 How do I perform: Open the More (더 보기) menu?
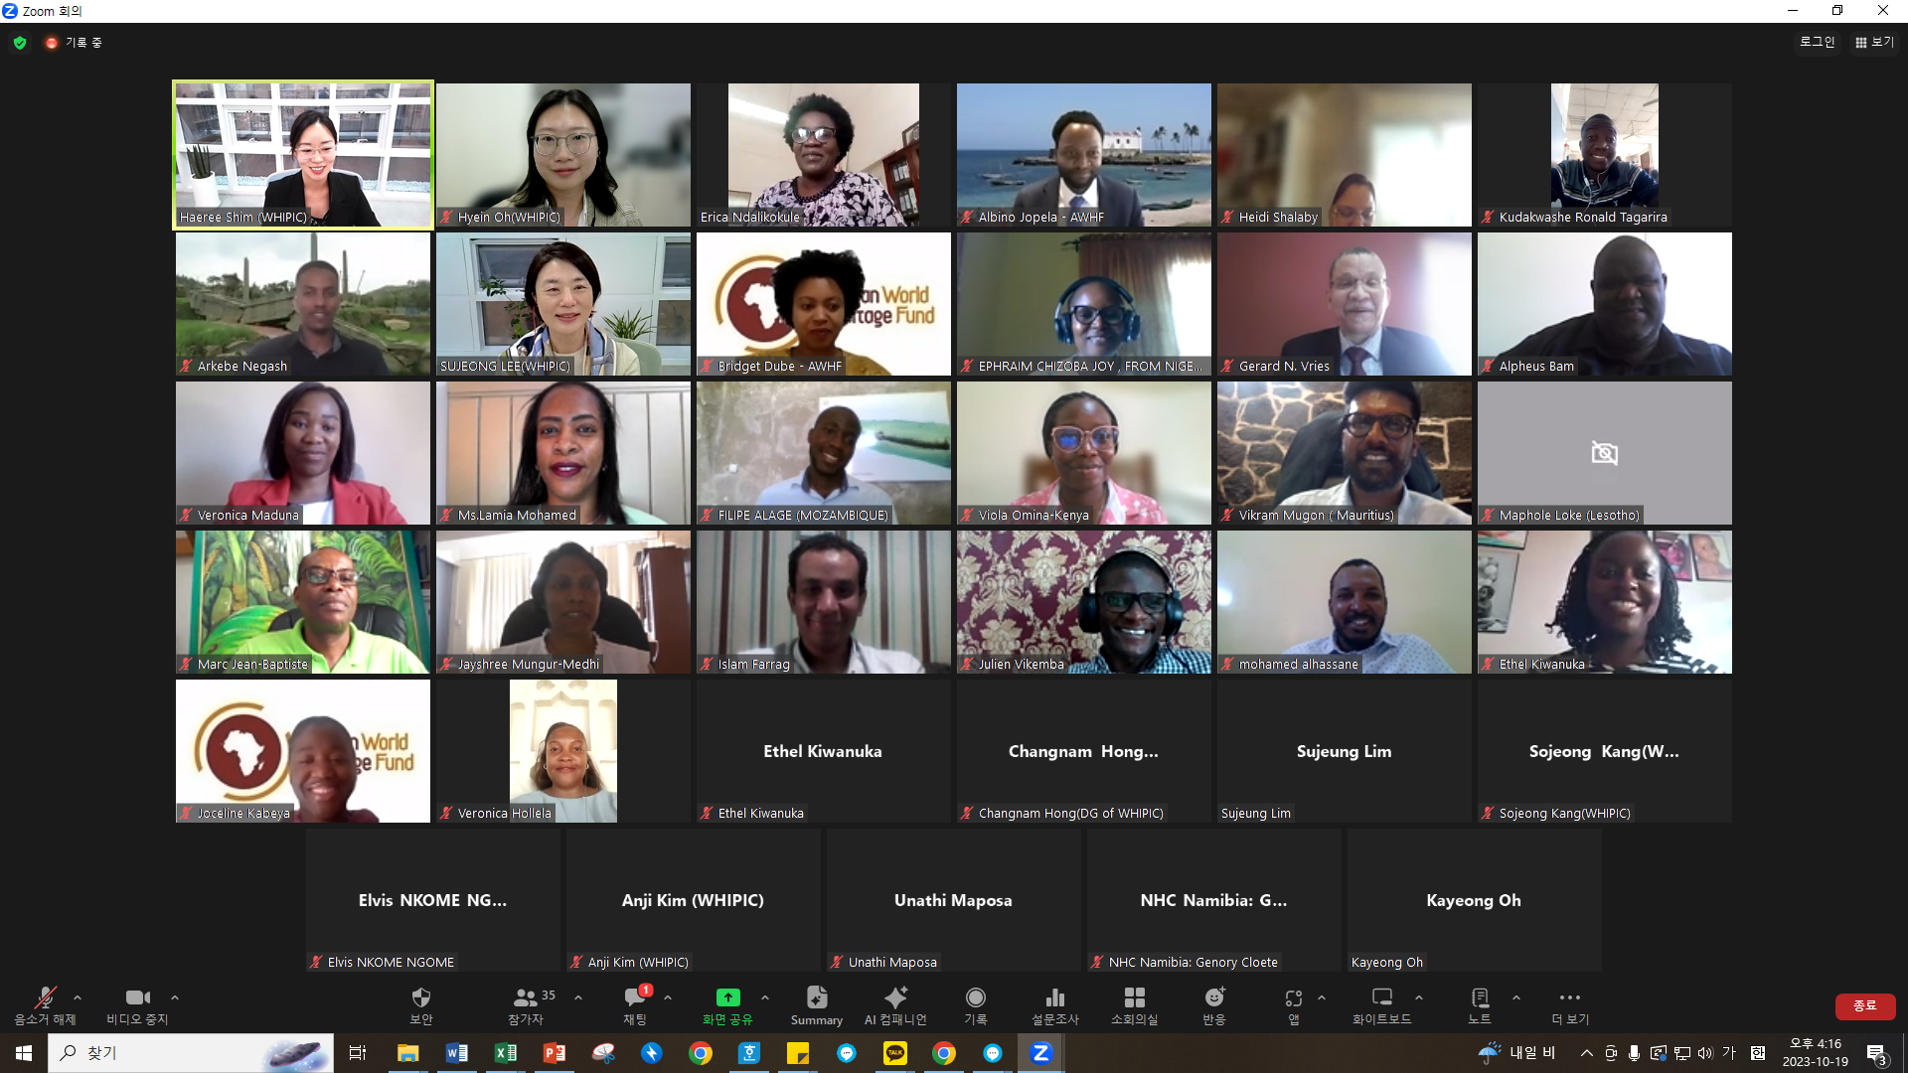[1569, 997]
